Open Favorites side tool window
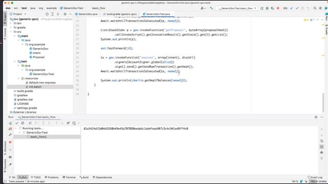This screenshot has width=328, height=184. 5,166
